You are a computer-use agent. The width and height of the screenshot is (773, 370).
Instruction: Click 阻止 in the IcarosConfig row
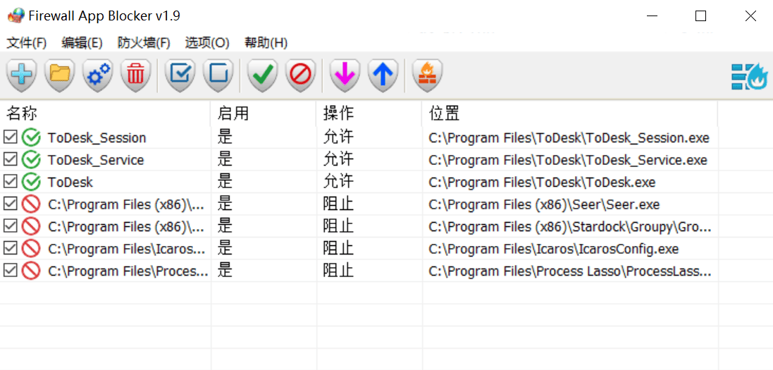point(338,249)
